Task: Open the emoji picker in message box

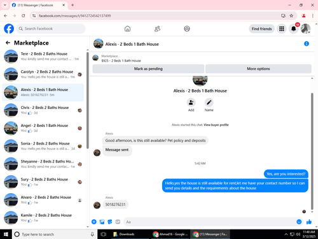Action: (299, 222)
